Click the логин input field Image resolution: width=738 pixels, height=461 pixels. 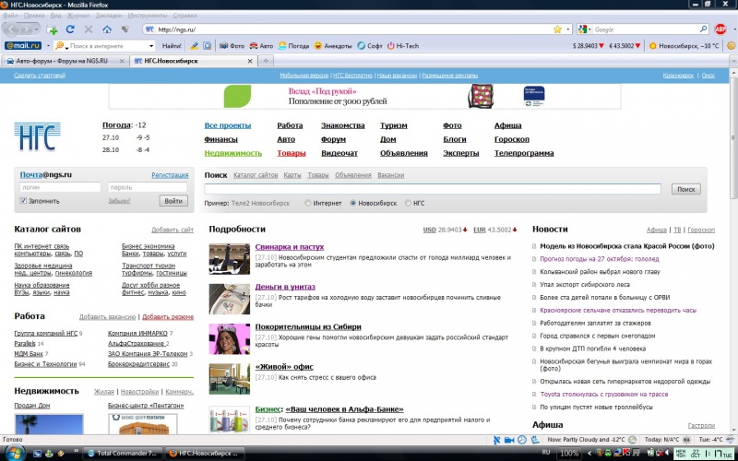[x=59, y=187]
